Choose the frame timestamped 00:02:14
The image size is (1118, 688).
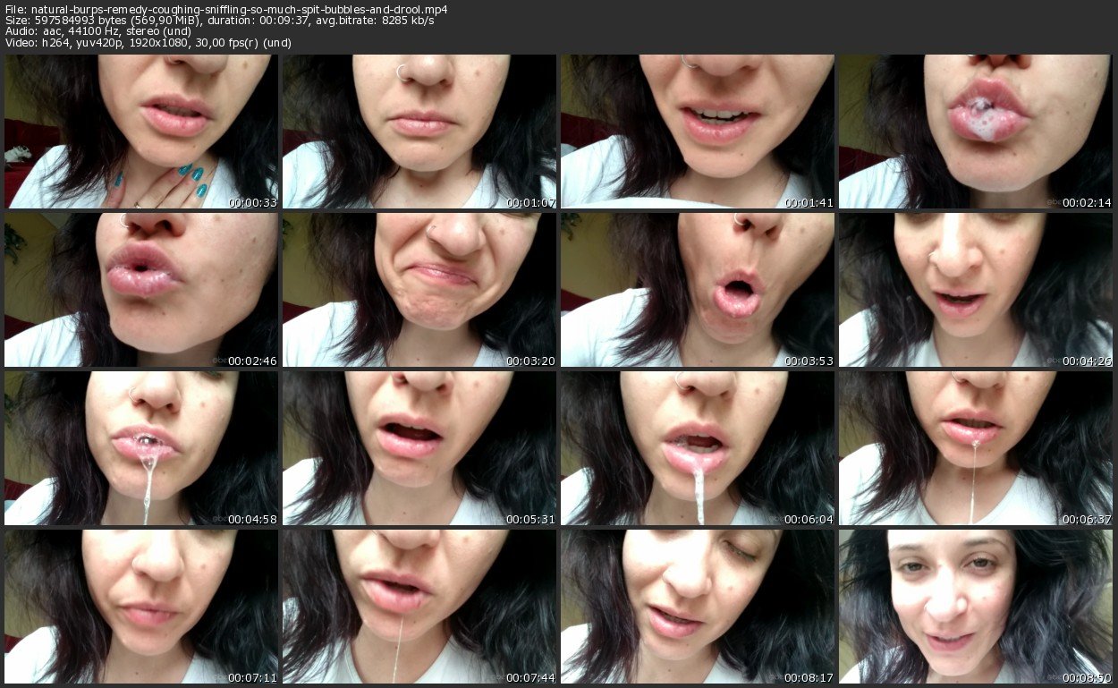[x=976, y=132]
